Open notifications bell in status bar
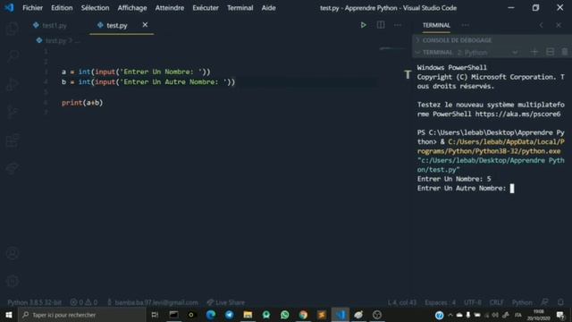This screenshot has height=322, width=572. [x=560, y=302]
